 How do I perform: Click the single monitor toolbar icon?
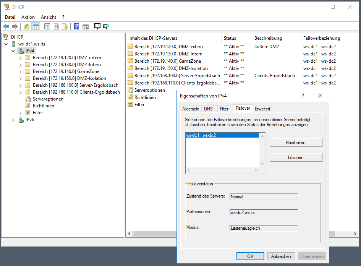pos(97,27)
